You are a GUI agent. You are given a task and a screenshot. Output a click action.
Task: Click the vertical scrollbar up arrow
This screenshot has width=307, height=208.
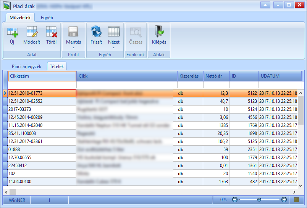[x=301, y=93]
